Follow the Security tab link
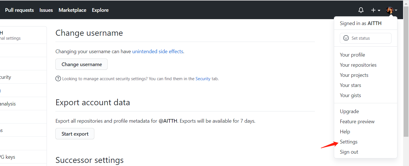Viewport: 409px width, 166px height. (x=203, y=79)
